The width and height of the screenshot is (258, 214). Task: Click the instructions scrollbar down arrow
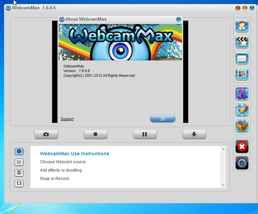(x=223, y=185)
